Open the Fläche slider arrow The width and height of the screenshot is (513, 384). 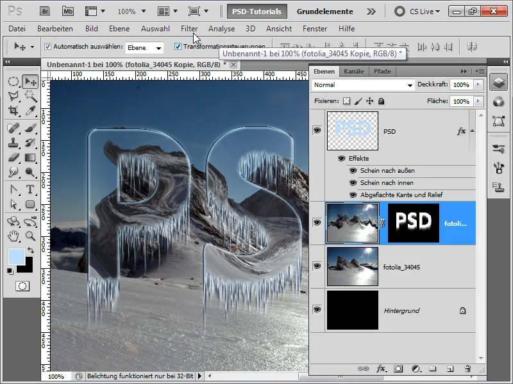[x=478, y=101]
